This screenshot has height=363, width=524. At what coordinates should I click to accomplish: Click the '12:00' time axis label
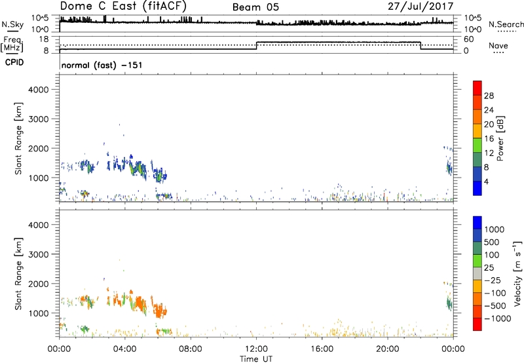tap(256, 349)
